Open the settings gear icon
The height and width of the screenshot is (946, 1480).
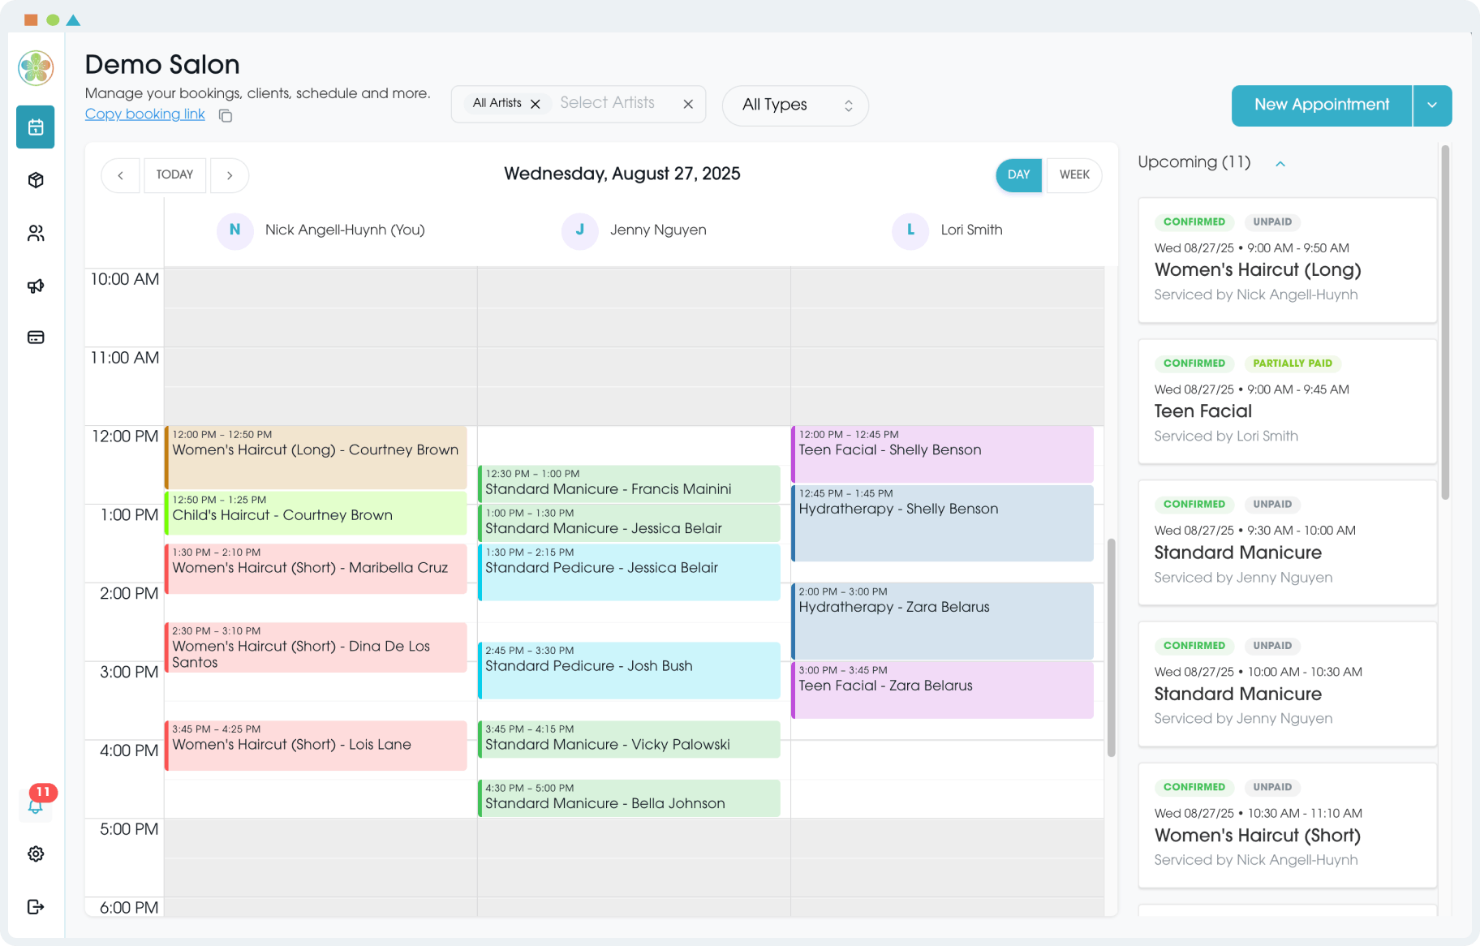tap(36, 854)
